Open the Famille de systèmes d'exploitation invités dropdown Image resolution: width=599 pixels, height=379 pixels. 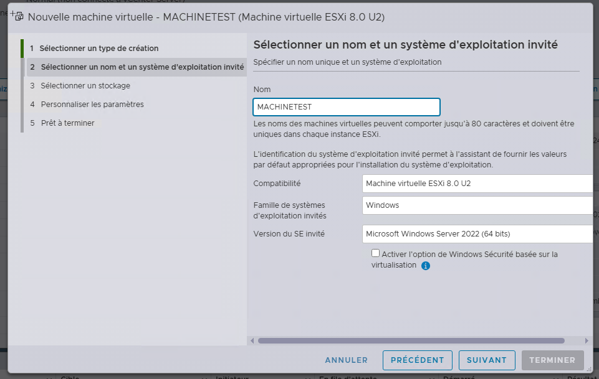click(x=477, y=205)
